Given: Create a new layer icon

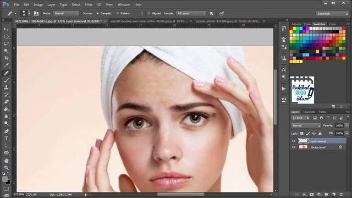Looking at the screenshot, I should coord(334,194).
